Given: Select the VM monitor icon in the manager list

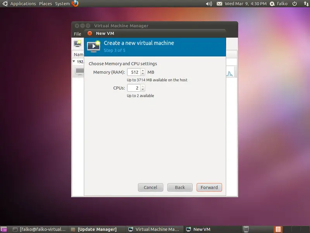Looking at the screenshot, I should [x=79, y=71].
